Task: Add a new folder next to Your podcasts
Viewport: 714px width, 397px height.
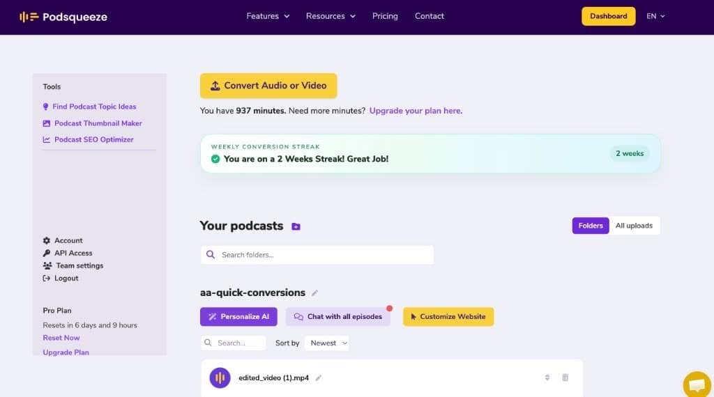Action: click(296, 226)
